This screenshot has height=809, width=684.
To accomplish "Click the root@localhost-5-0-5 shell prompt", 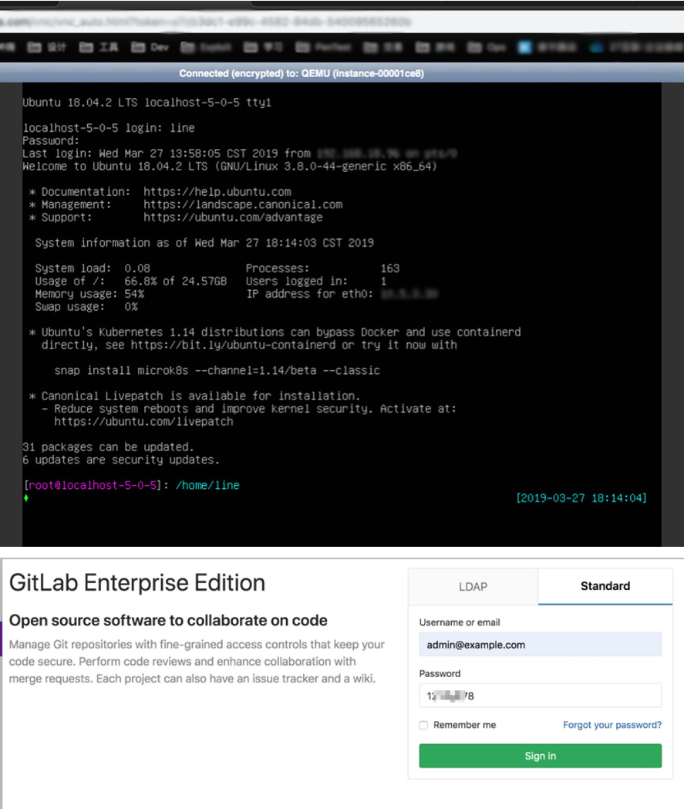I will coord(93,486).
